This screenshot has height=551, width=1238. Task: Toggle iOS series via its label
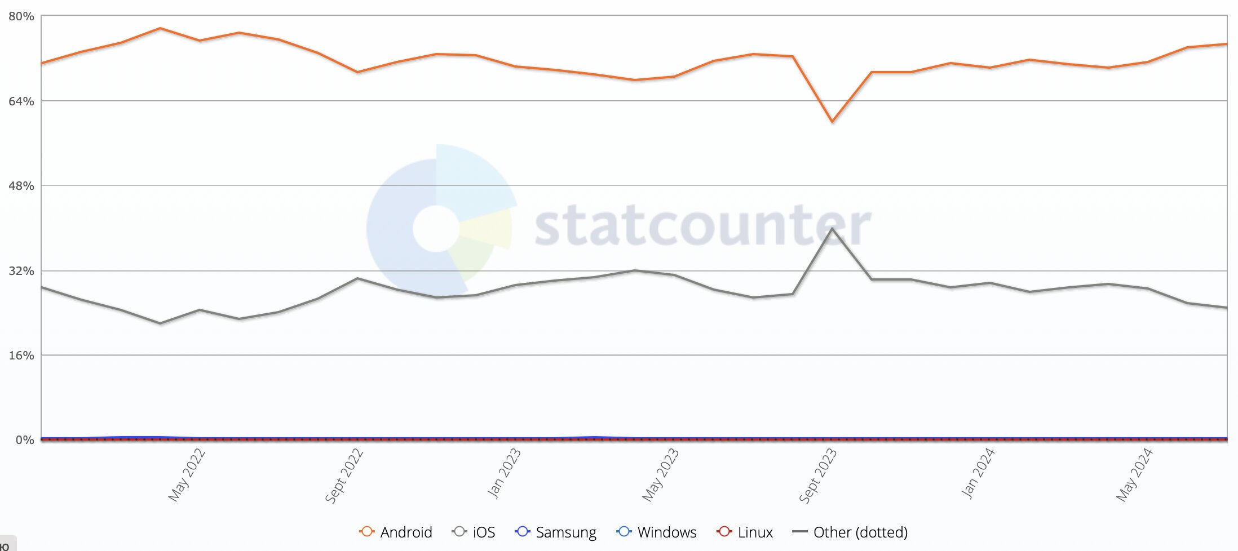click(484, 532)
